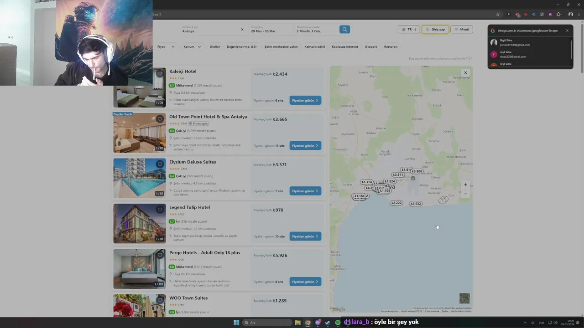Image resolution: width=584 pixels, height=328 pixels.
Task: Select the Otopark filter
Action: (371, 46)
